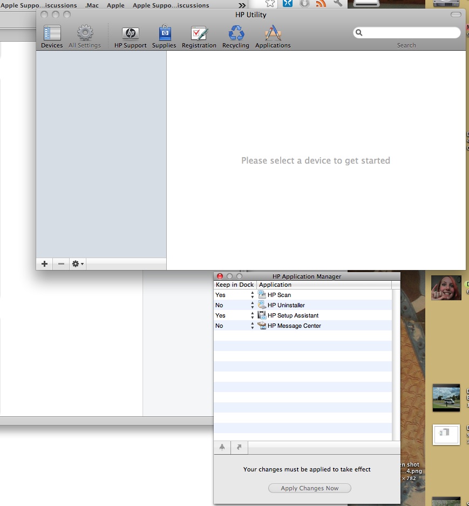The image size is (469, 506).
Task: Click the wrench icon in browser toolbar
Action: [x=338, y=3]
